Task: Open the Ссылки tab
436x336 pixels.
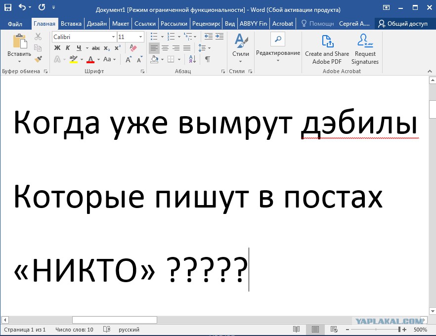Action: [x=145, y=24]
